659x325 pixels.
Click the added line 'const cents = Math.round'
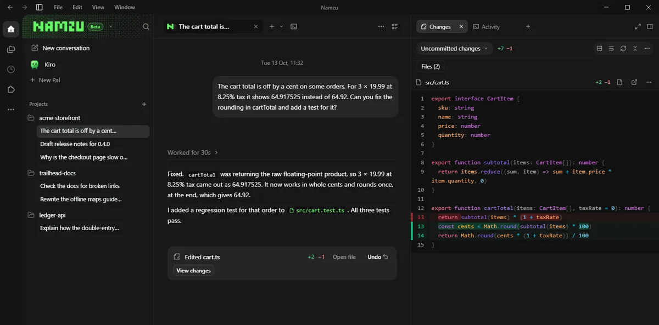535,226
